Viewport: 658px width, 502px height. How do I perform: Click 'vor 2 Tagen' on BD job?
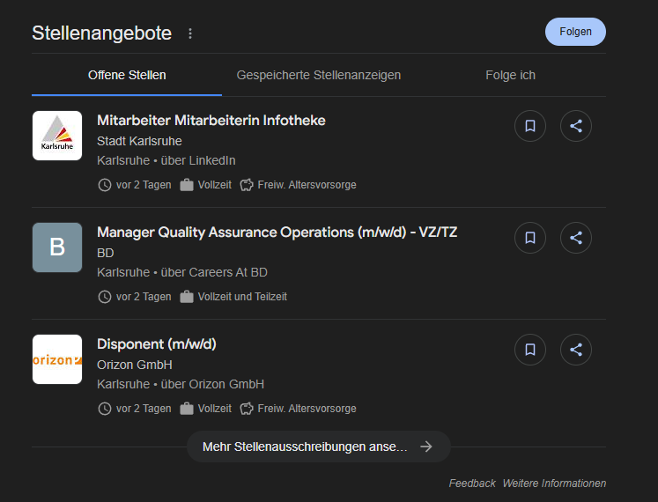(144, 297)
